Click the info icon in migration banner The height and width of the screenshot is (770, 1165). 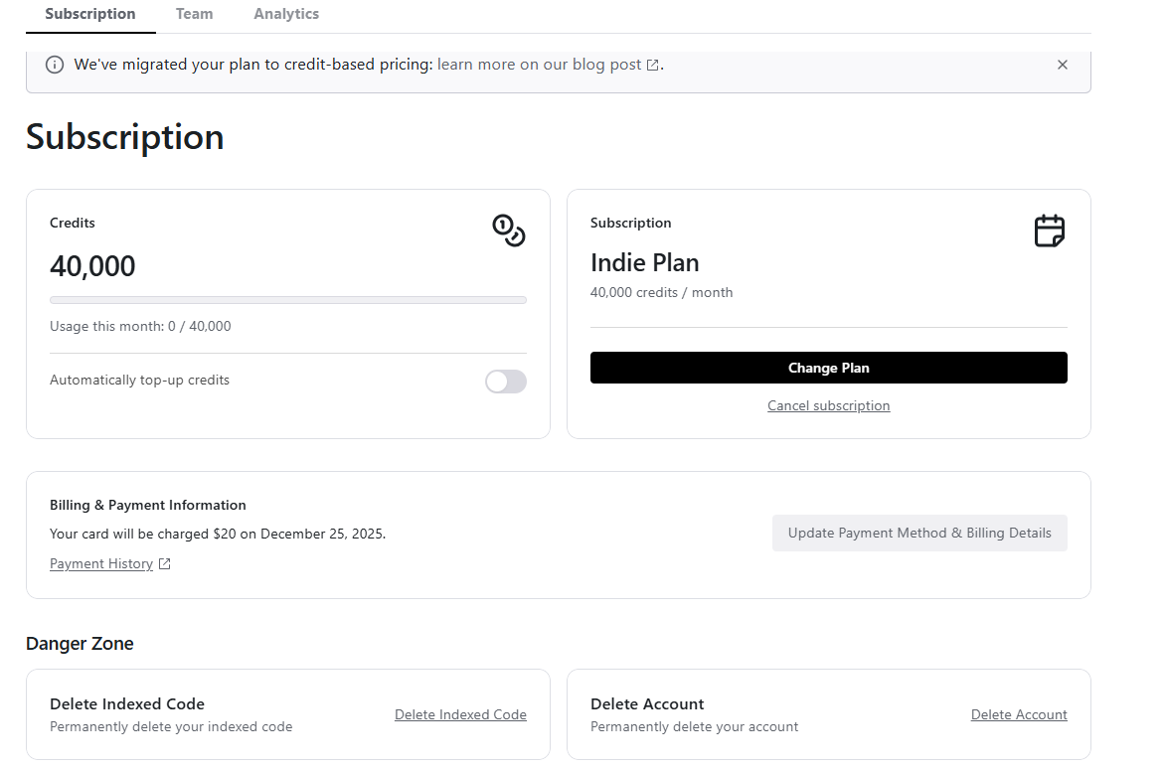[x=55, y=65]
